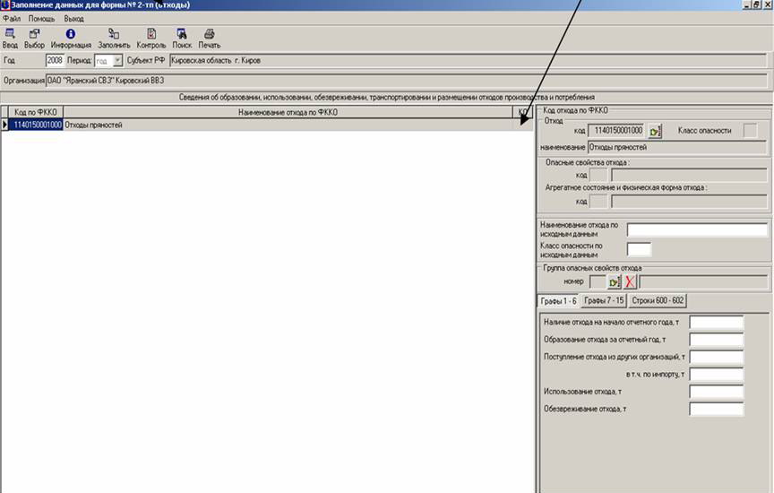The height and width of the screenshot is (493, 774).
Task: Open the Файл menu
Action: tap(12, 18)
